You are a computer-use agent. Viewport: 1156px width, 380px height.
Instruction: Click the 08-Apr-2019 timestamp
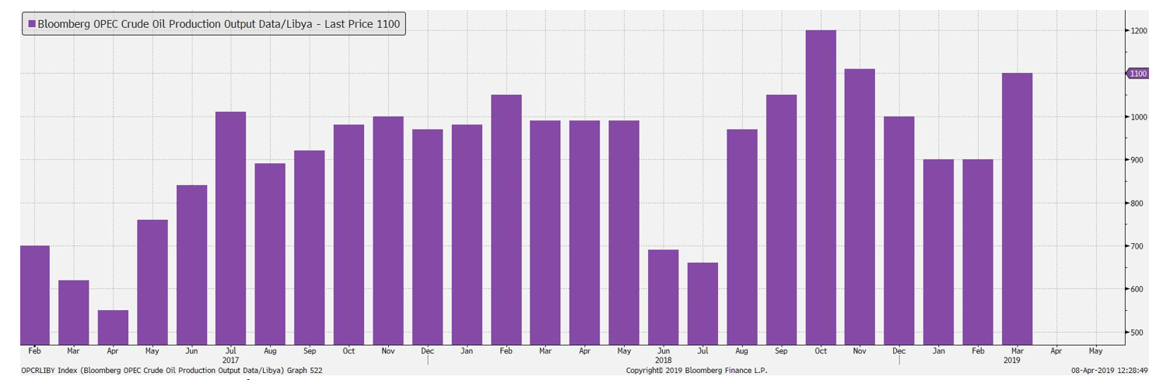[x=1112, y=371]
